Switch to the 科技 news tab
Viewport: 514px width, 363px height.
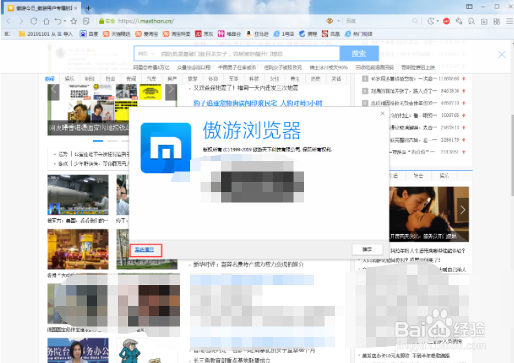254,79
